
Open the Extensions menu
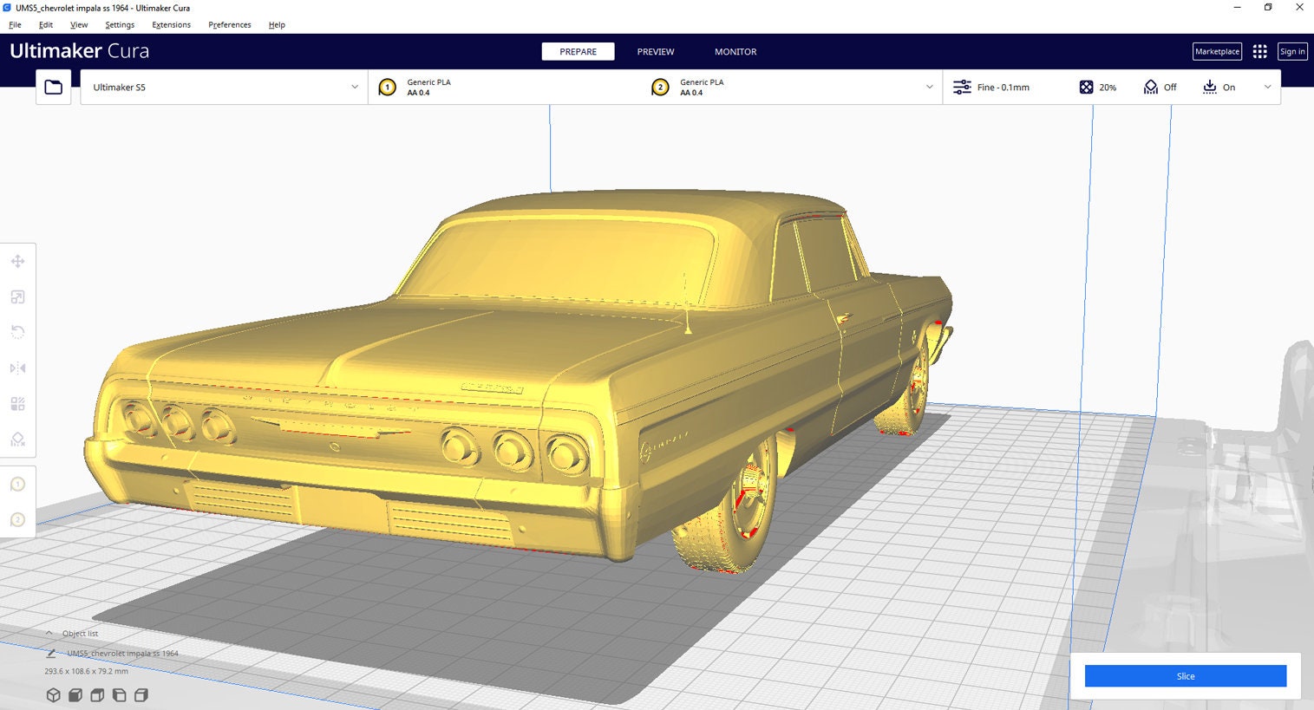pyautogui.click(x=170, y=24)
